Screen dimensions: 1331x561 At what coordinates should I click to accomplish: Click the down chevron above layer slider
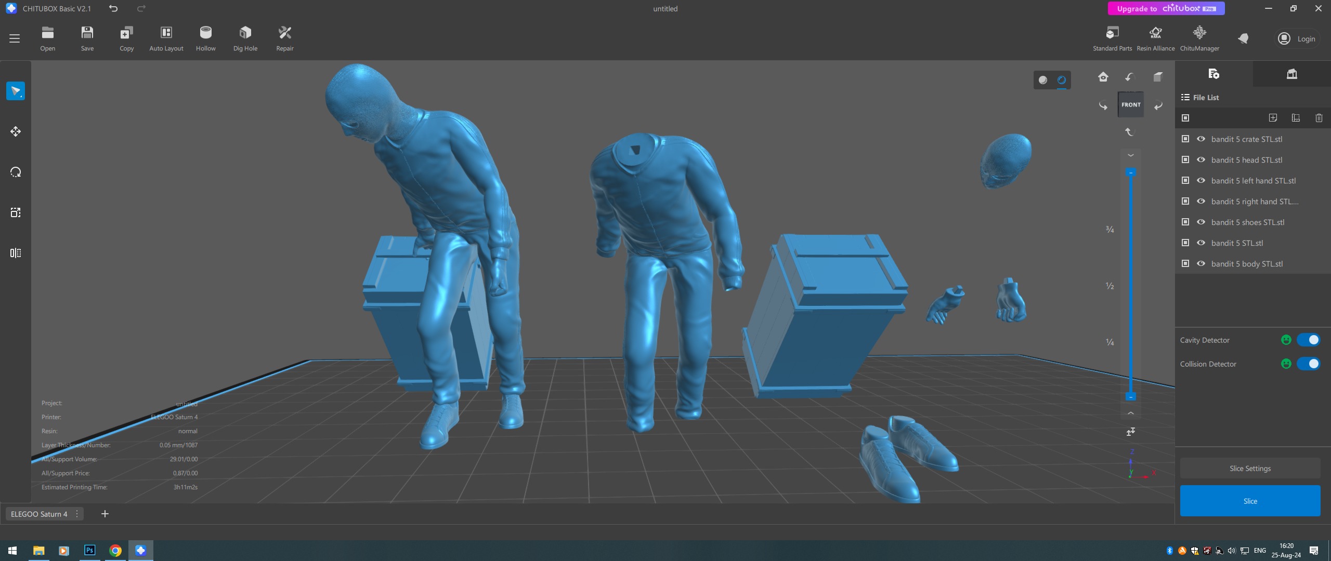[x=1131, y=155]
